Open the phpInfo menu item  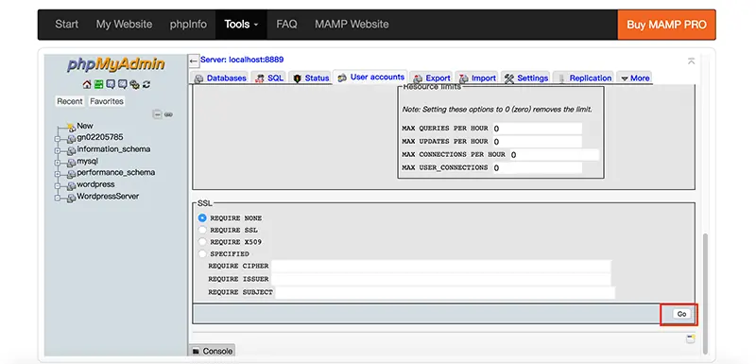point(188,24)
